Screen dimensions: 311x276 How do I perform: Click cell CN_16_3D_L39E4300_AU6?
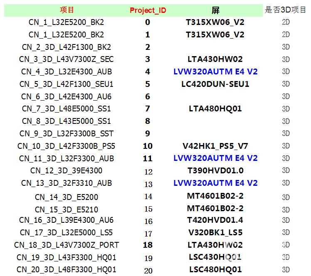[x=67, y=220]
